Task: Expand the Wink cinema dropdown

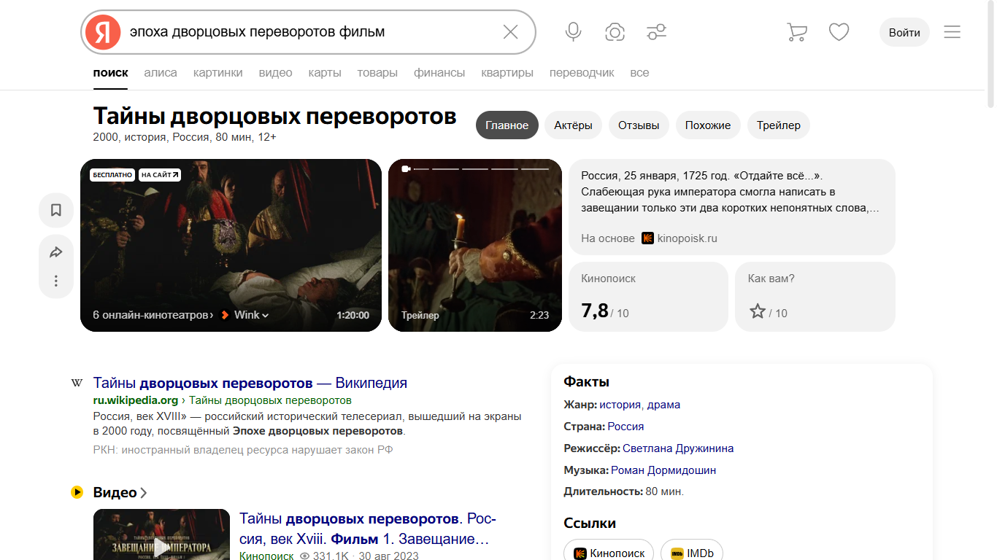Action: 247,315
